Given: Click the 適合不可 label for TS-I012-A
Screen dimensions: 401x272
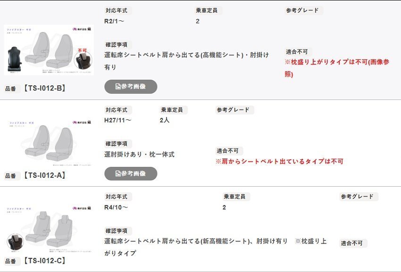Looking at the screenshot, I should [229, 151].
